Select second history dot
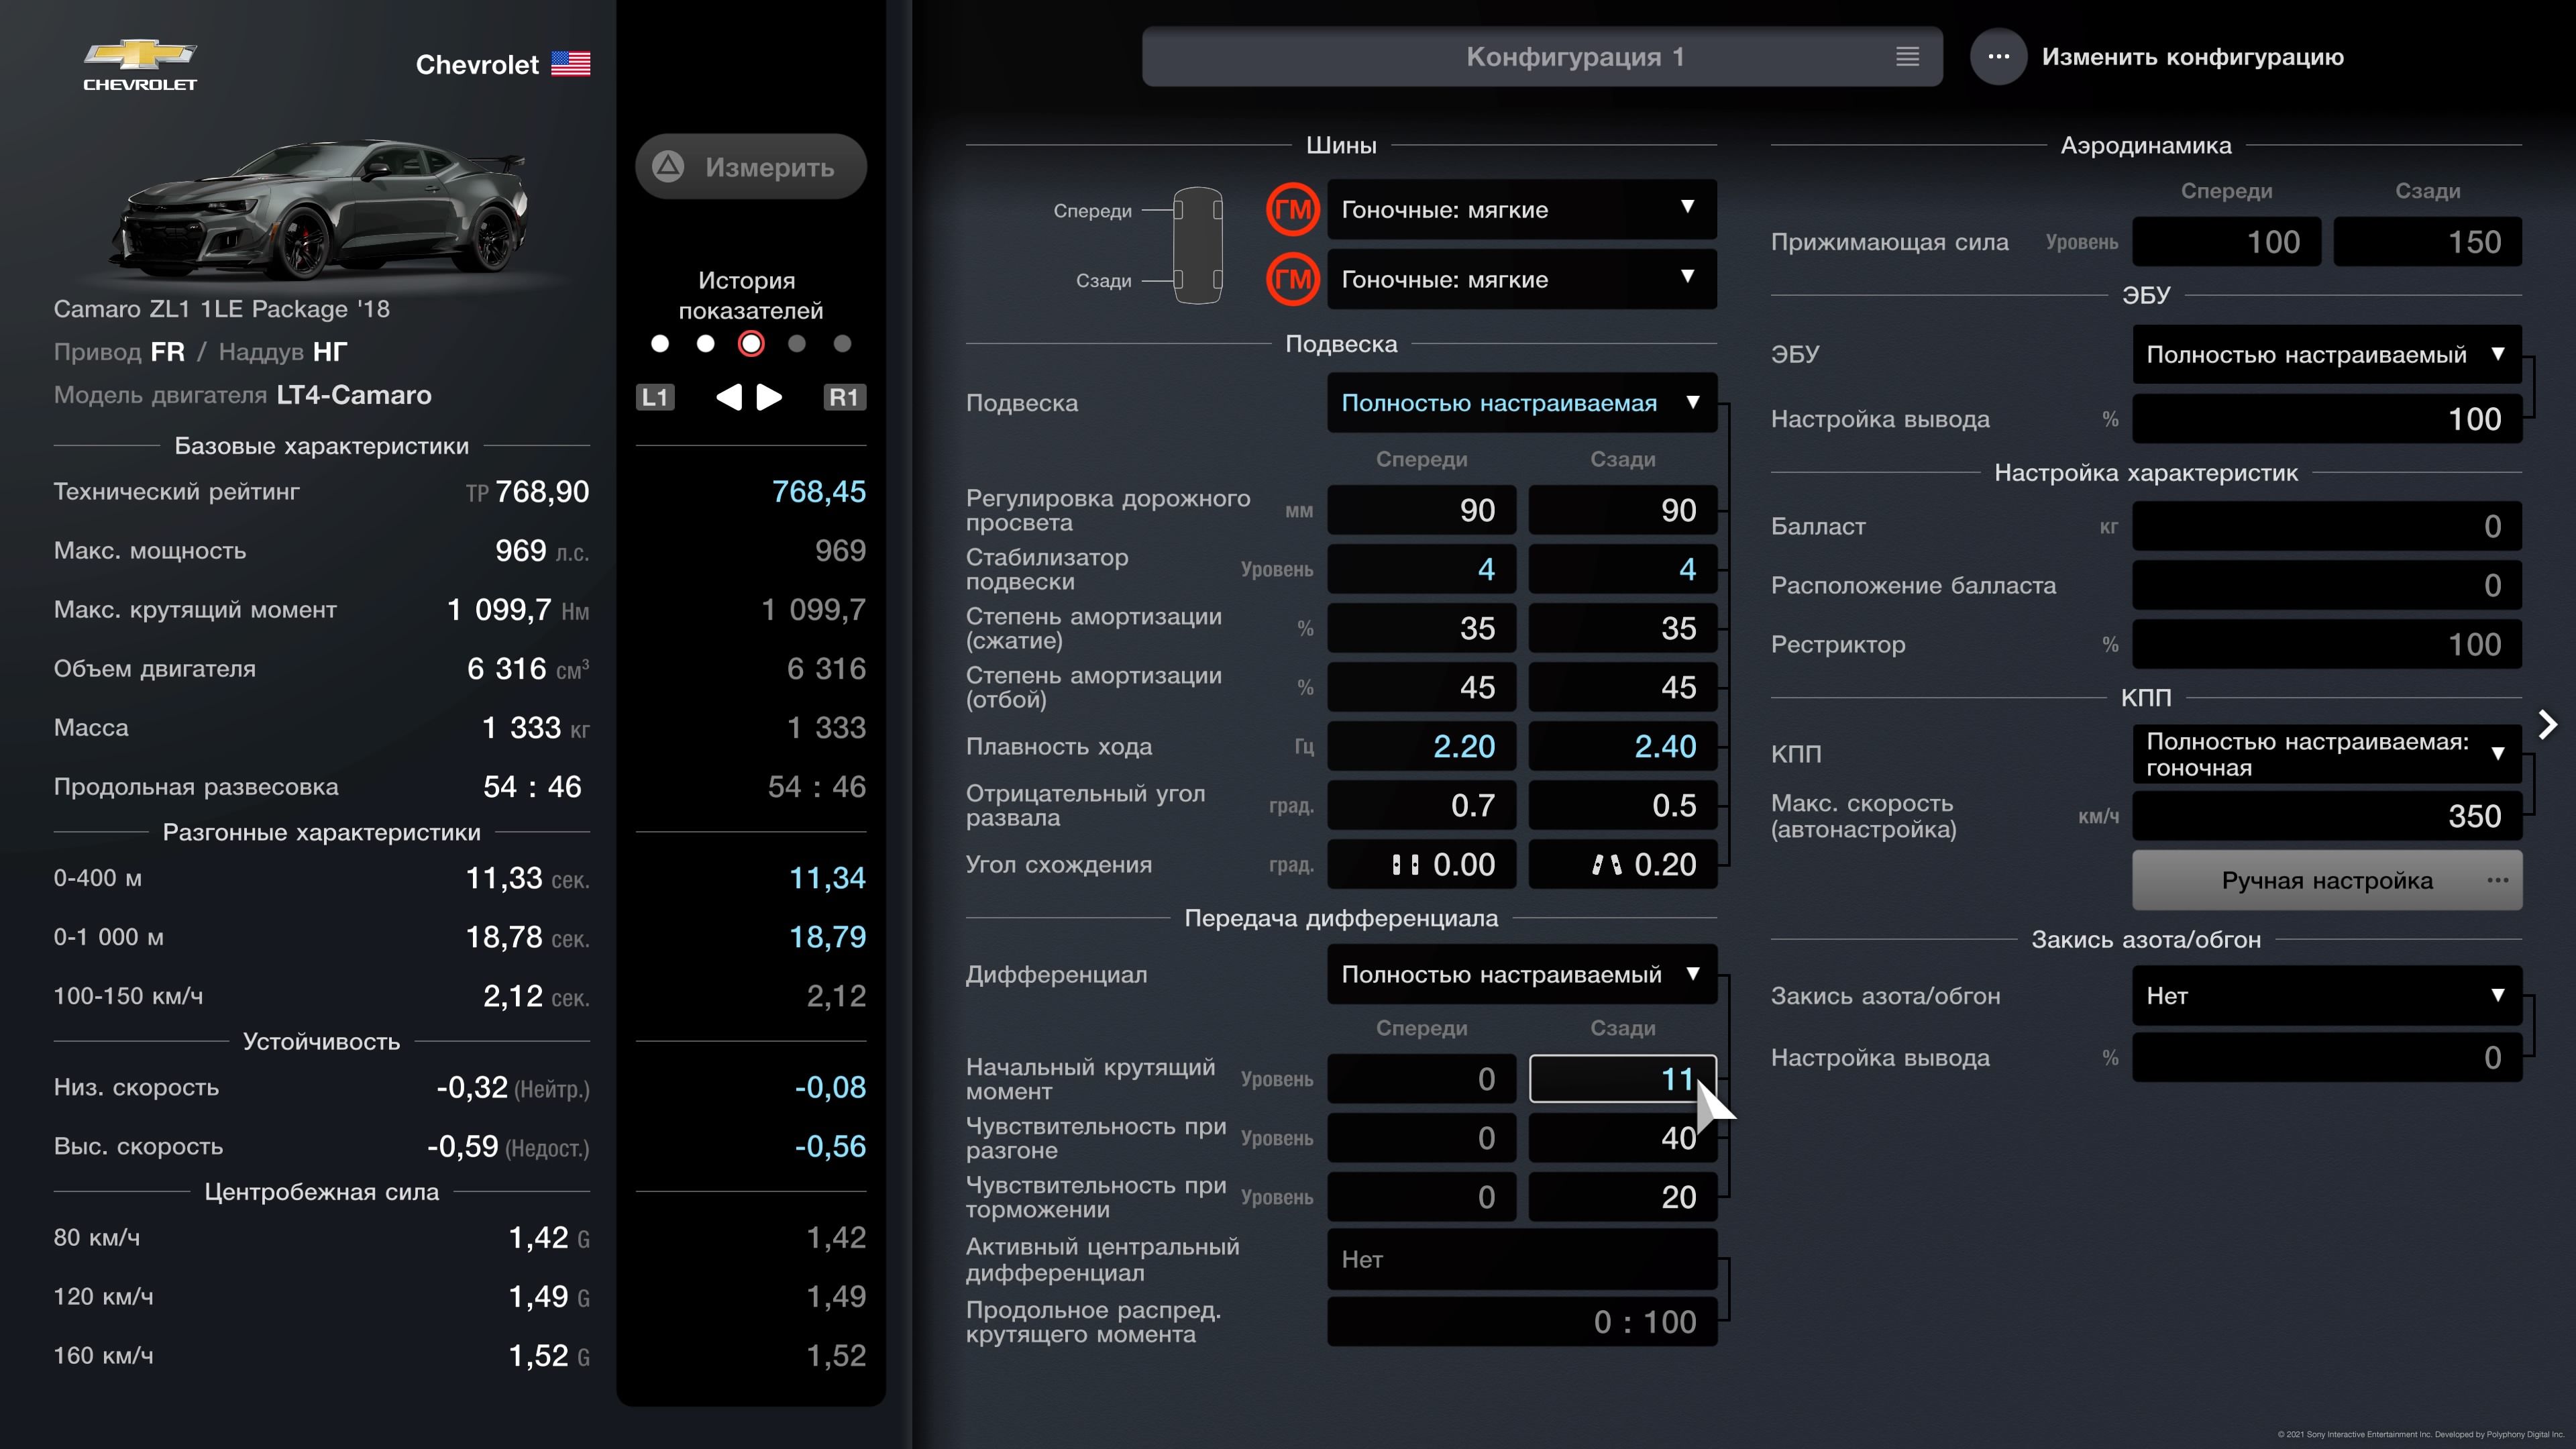The image size is (2576, 1449). click(705, 344)
